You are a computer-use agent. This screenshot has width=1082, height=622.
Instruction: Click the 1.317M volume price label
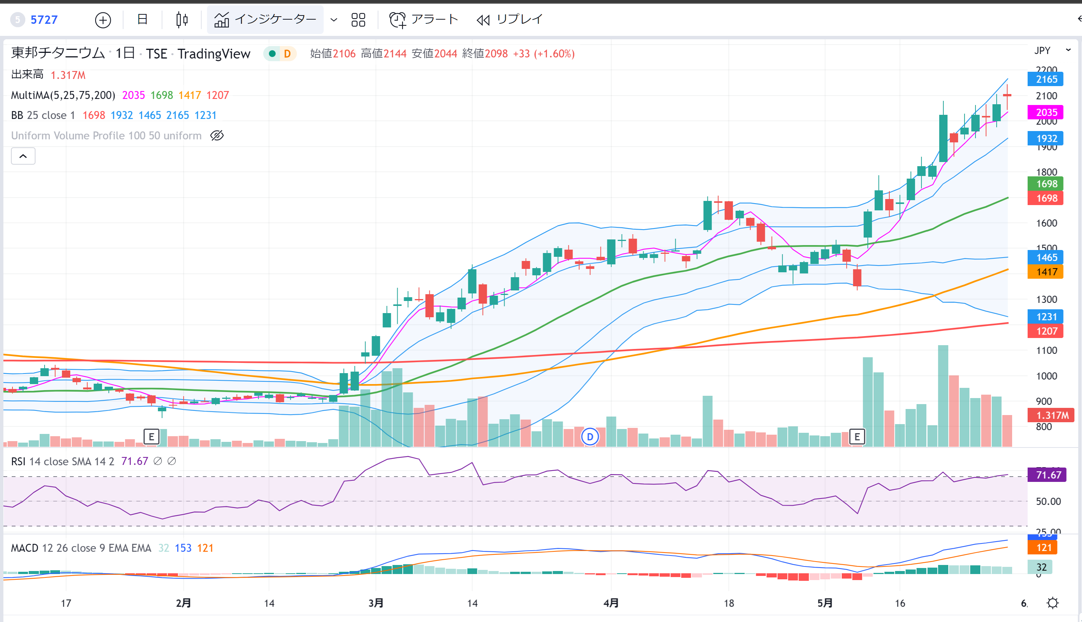pyautogui.click(x=1051, y=415)
